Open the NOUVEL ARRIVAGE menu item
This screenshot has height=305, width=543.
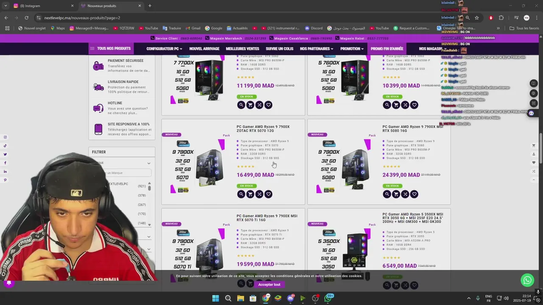point(204,49)
